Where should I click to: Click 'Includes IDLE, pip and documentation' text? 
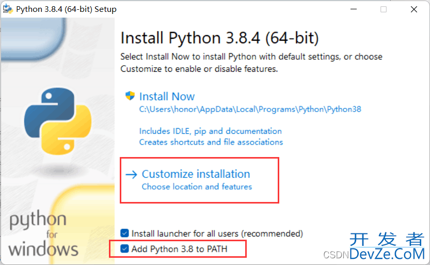coord(210,131)
